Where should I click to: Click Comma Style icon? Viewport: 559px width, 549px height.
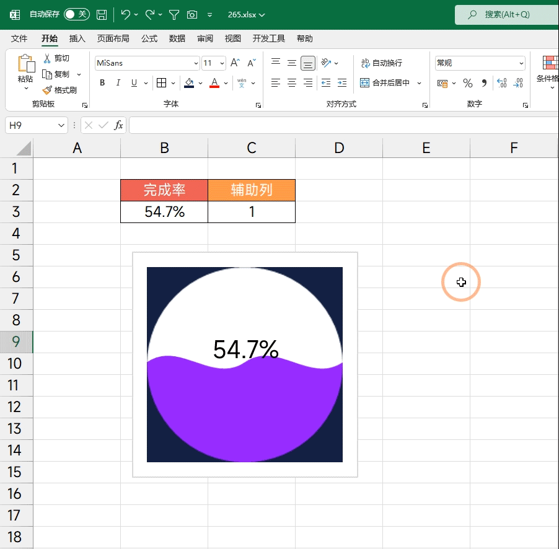coord(484,83)
